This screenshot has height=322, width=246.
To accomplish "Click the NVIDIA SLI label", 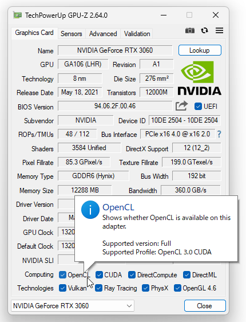I will click(x=38, y=260).
